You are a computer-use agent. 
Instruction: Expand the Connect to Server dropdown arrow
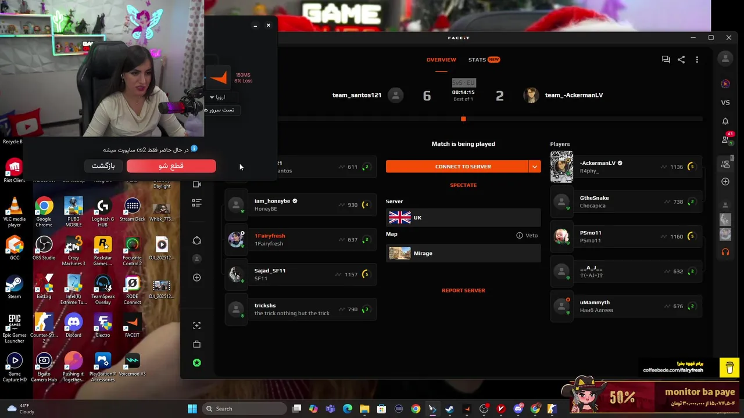click(534, 167)
